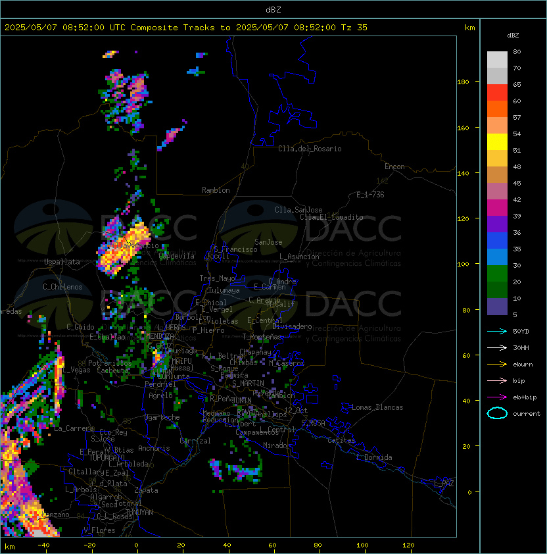Click the '50YD' legend label
The width and height of the screenshot is (547, 554).
coord(521,332)
